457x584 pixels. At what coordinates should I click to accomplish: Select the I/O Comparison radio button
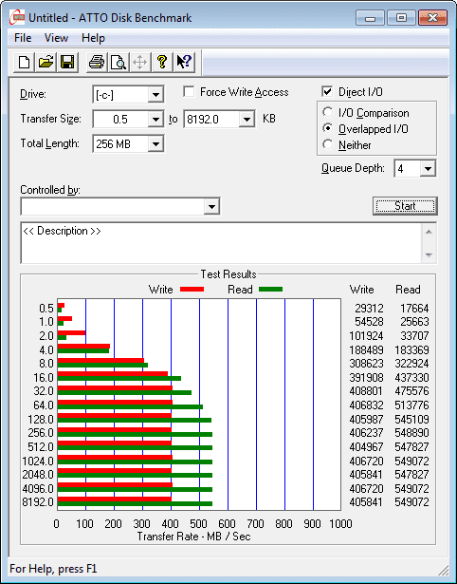(328, 112)
